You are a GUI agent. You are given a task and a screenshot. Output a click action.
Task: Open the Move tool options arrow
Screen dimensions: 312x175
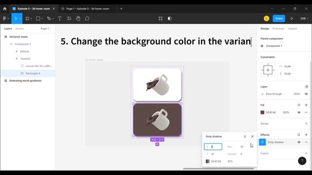[20, 18]
